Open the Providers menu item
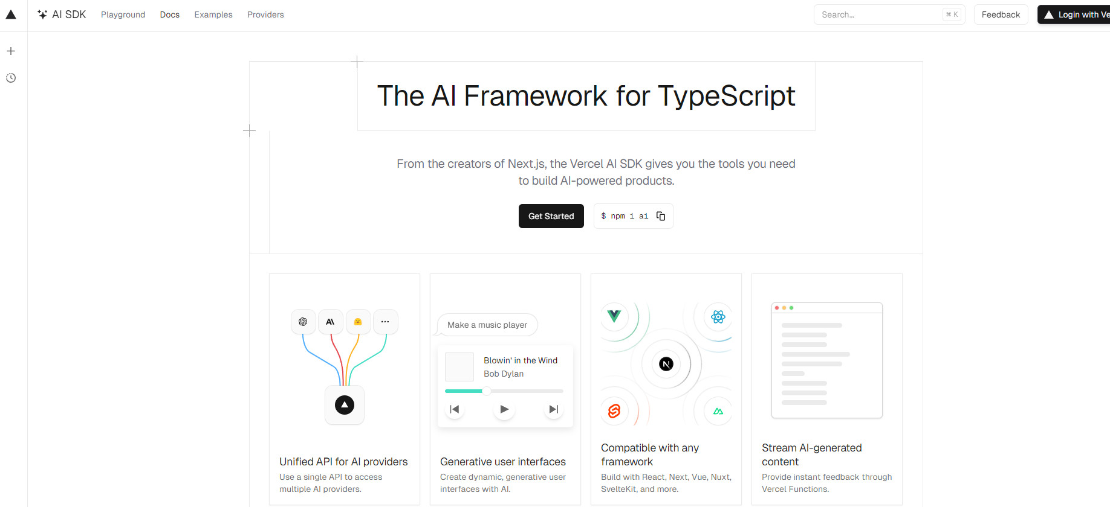1110x507 pixels. point(265,14)
